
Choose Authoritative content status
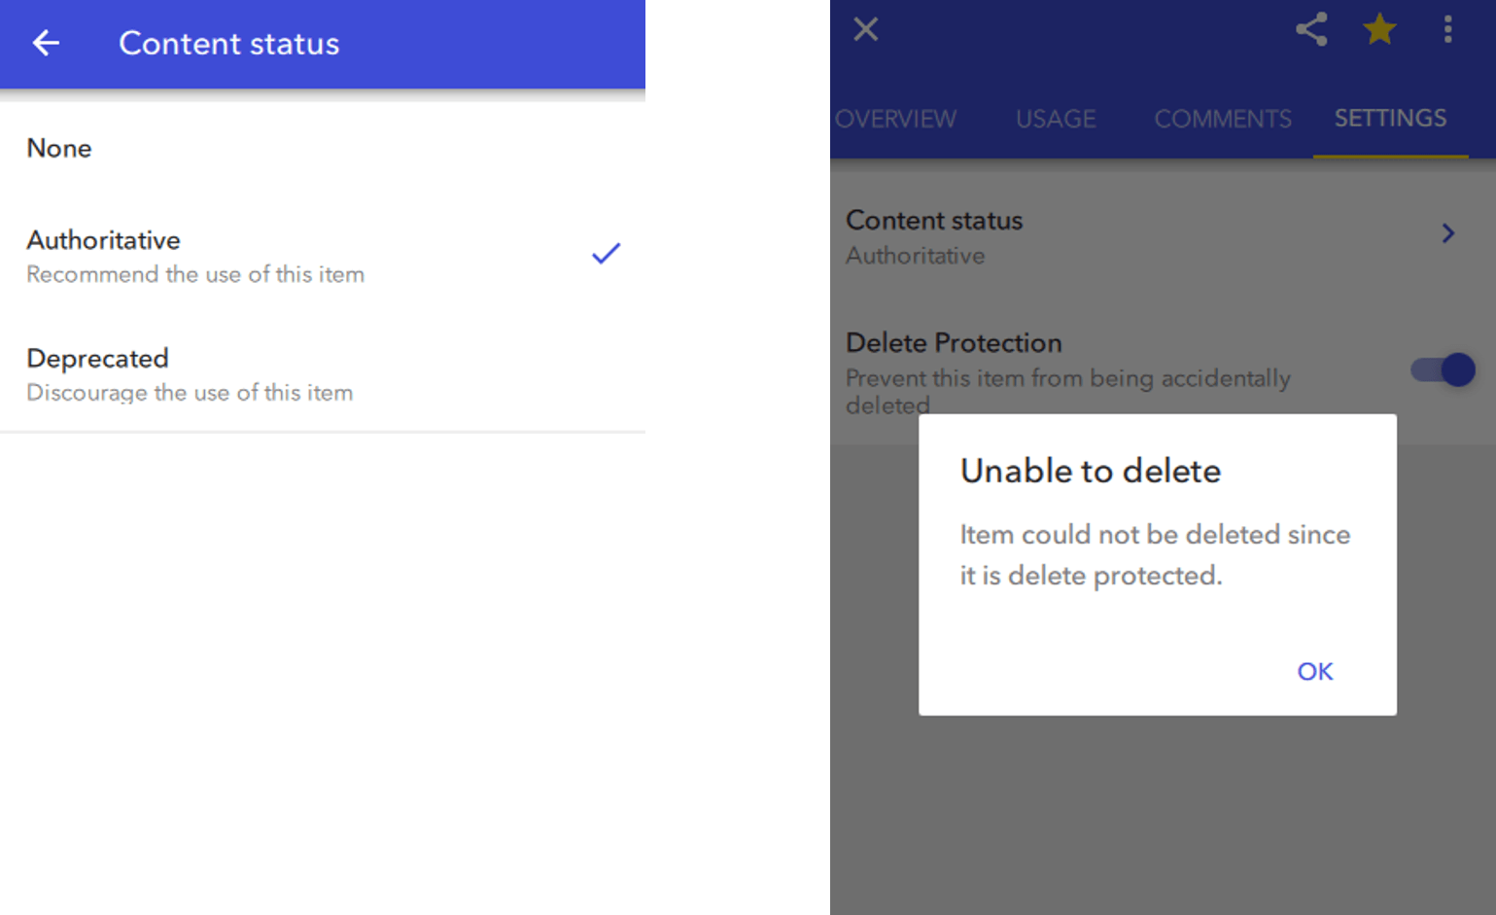point(104,240)
